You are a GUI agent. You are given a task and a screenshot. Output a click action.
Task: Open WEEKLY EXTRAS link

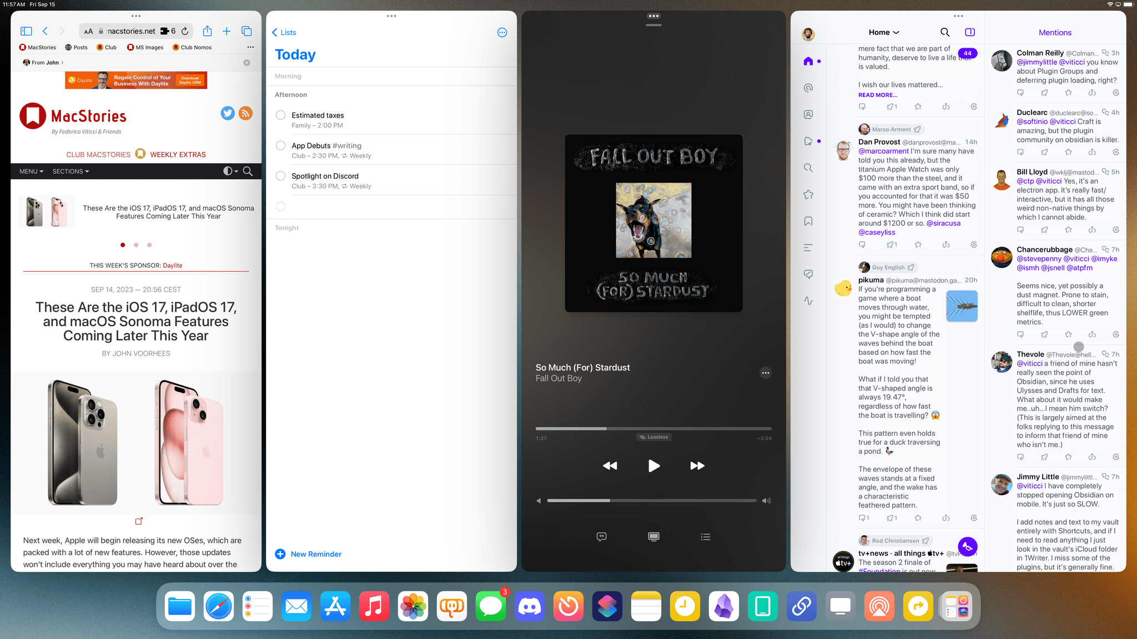tap(178, 155)
